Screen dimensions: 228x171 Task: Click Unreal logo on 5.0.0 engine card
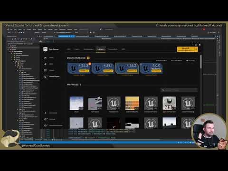coord(145,68)
